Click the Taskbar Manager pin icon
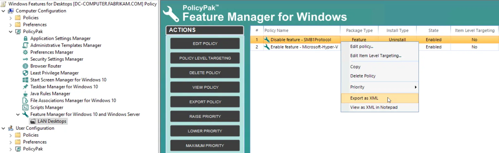 [x=26, y=87]
